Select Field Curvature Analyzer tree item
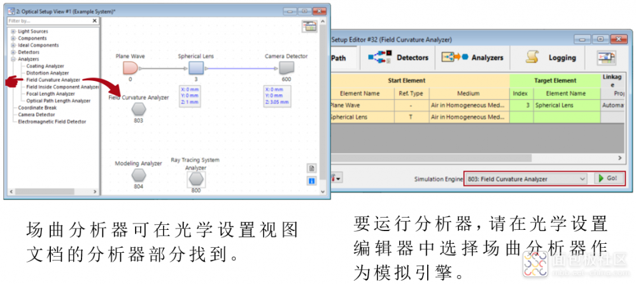 pyautogui.click(x=53, y=80)
